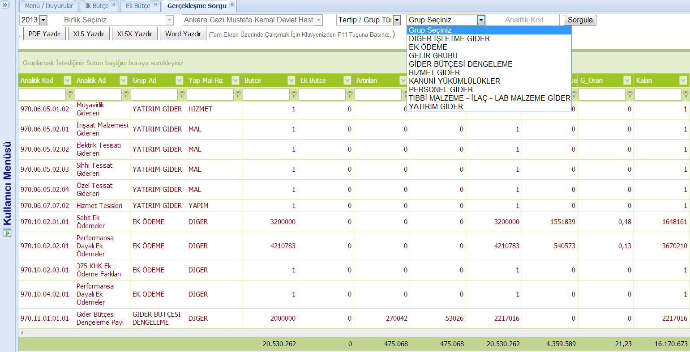Image resolution: width=690 pixels, height=352 pixels.
Task: Click code 970.11.01.01.01 cell
Action: [x=46, y=318]
